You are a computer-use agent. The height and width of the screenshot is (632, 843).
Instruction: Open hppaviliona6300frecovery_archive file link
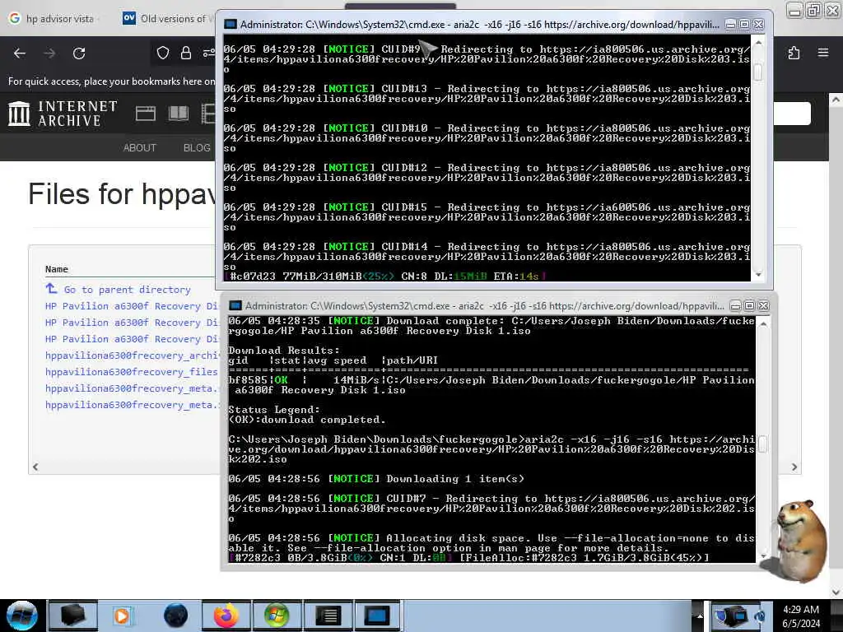pos(133,355)
